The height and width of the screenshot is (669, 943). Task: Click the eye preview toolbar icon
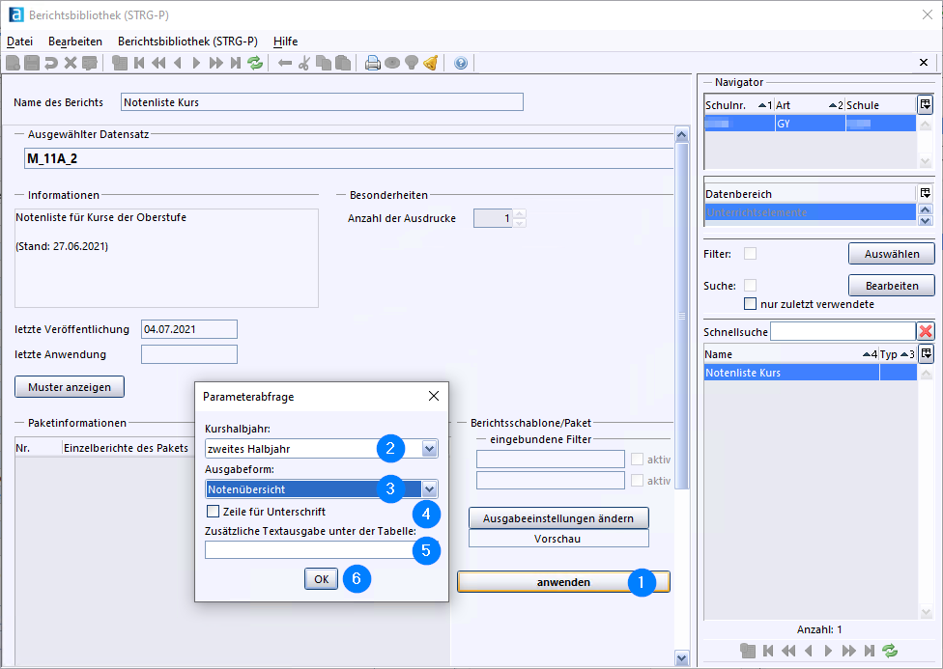392,63
